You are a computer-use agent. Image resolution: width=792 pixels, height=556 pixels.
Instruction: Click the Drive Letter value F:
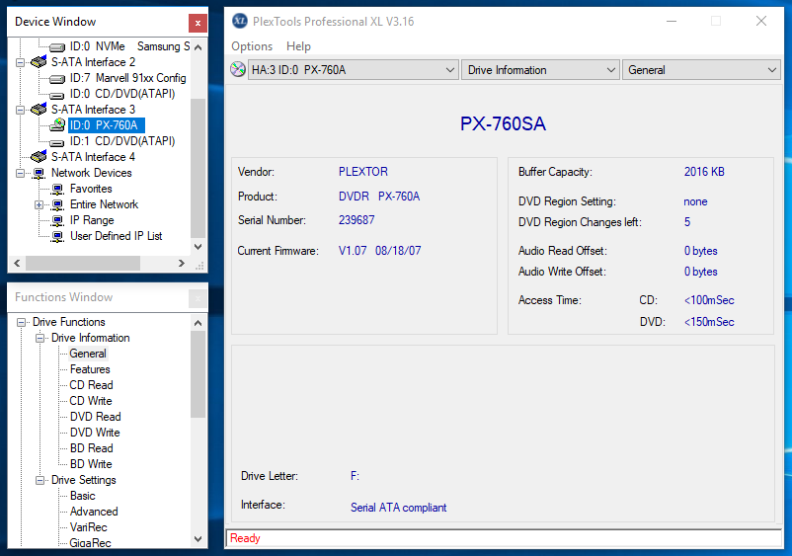(x=356, y=476)
